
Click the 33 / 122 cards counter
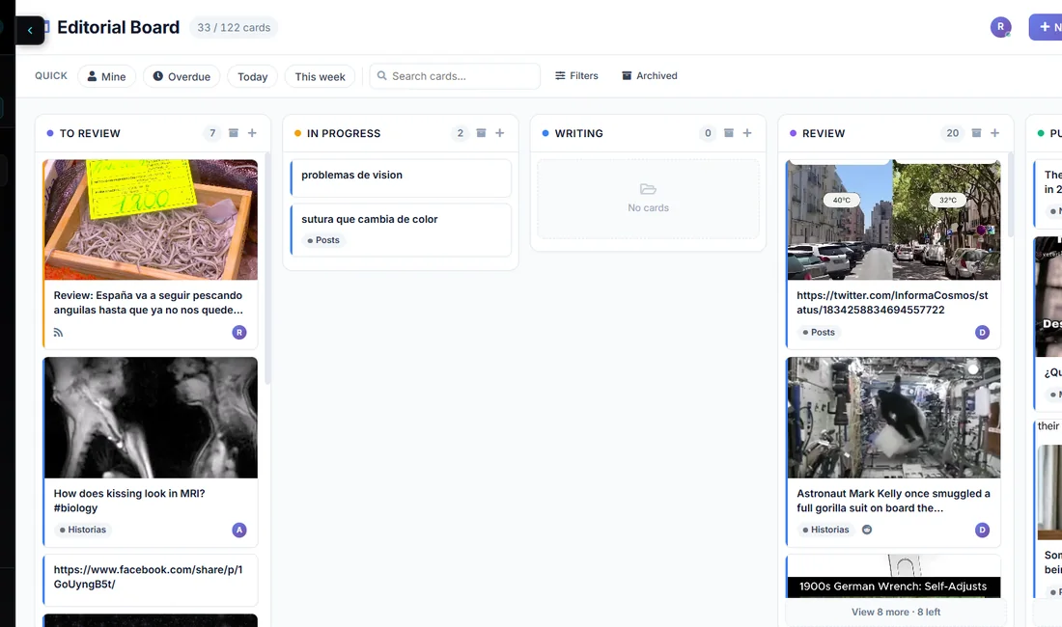(x=234, y=28)
